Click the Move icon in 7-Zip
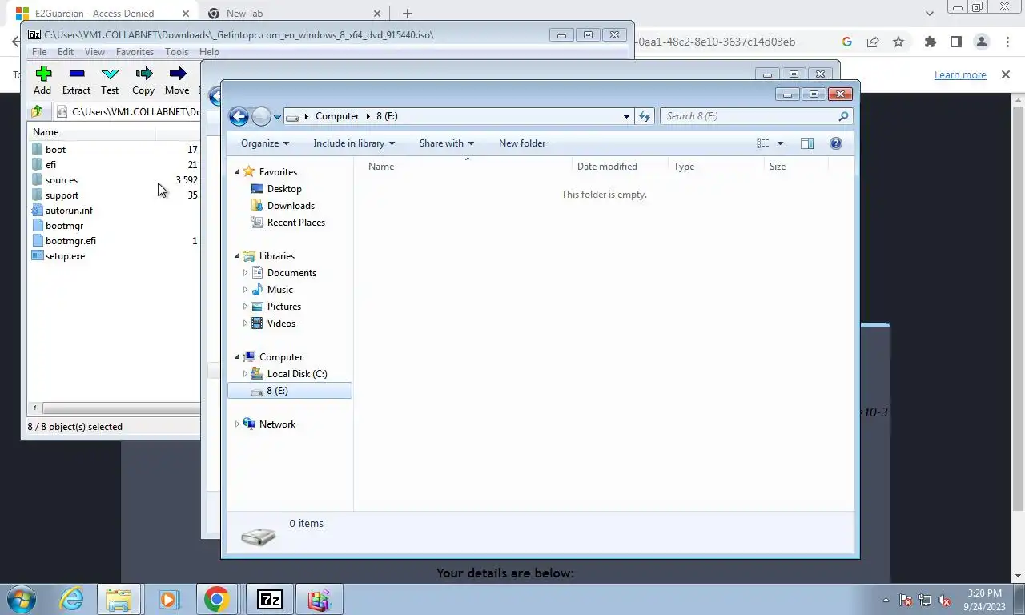1025x615 pixels. [178, 74]
